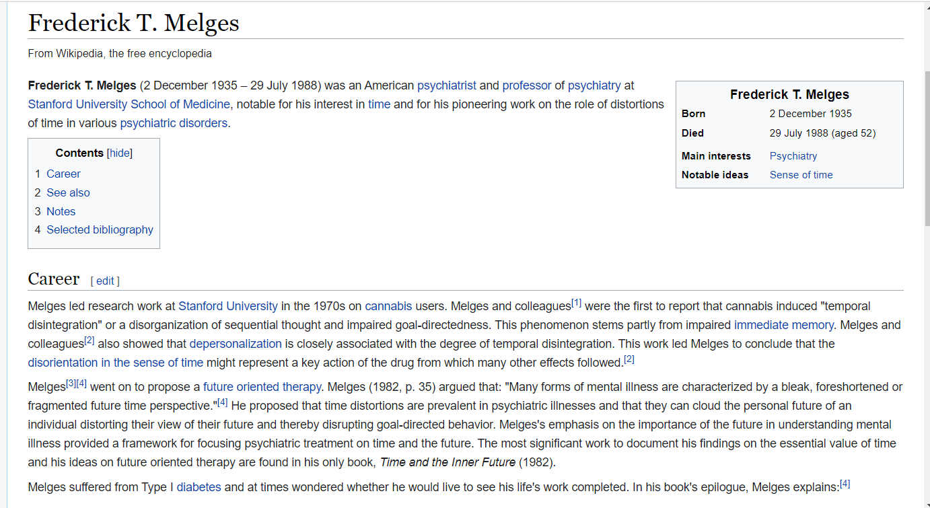Open the depersonalization link

tap(236, 344)
